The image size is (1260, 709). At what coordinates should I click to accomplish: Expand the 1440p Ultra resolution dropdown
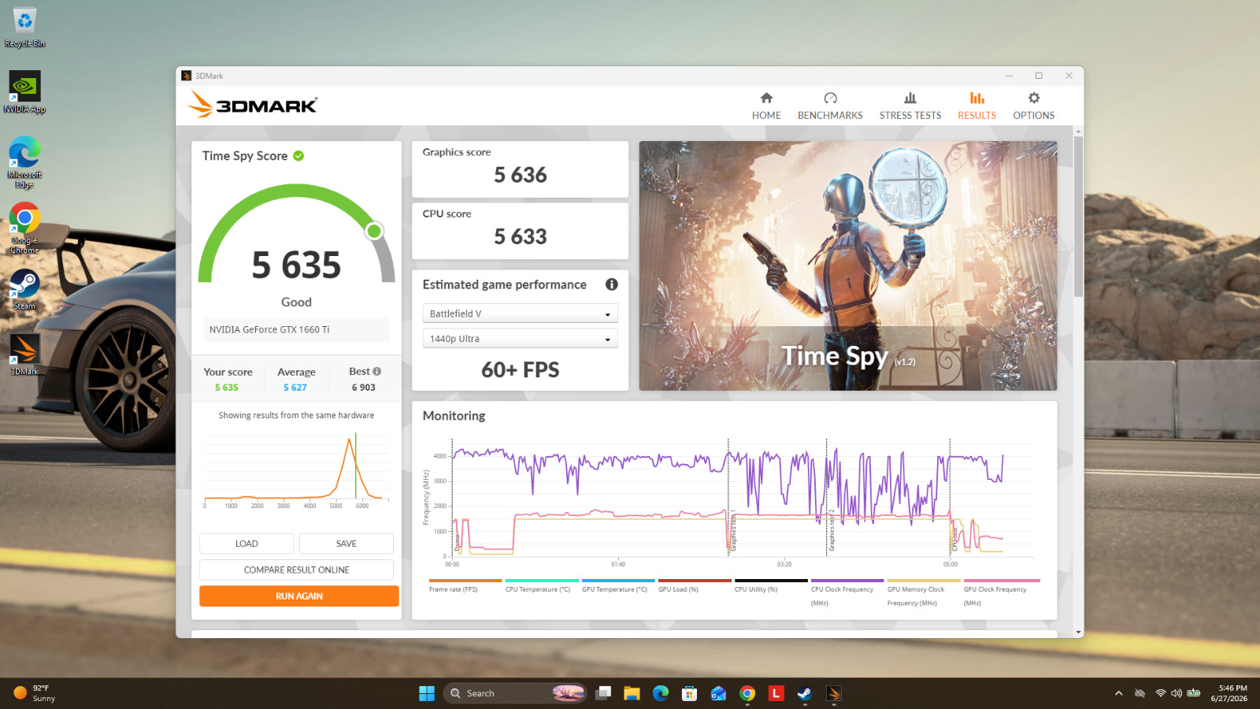click(520, 339)
